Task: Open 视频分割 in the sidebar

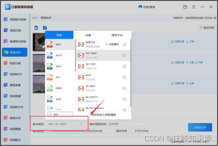Action: click(x=12, y=63)
